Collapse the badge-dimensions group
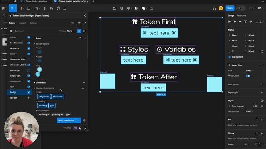The image size is (266, 149). tap(34, 88)
